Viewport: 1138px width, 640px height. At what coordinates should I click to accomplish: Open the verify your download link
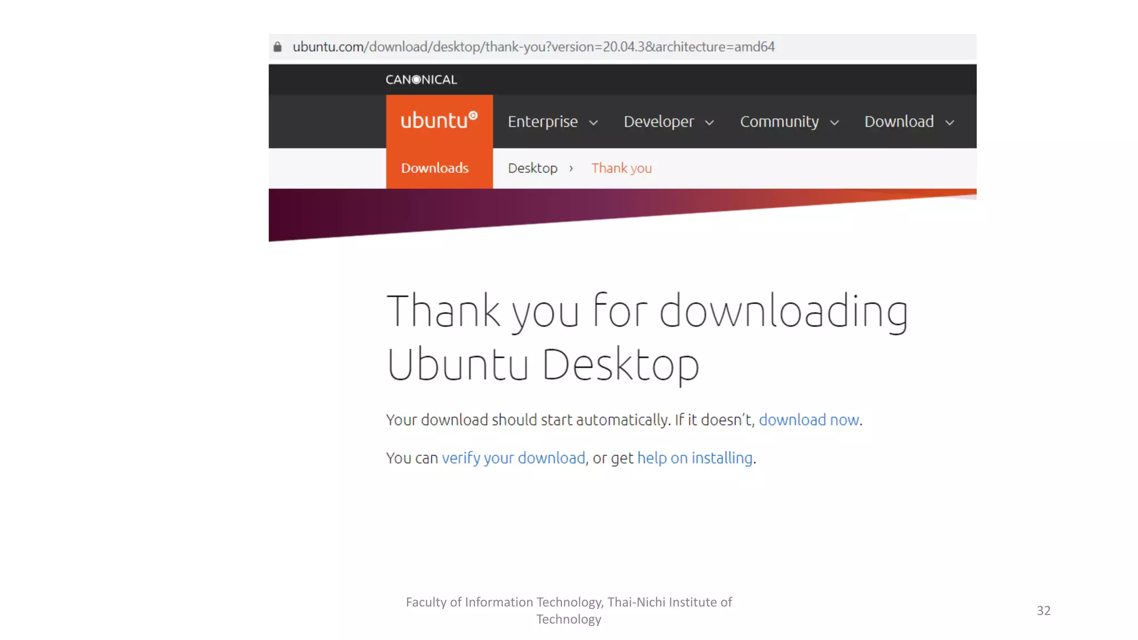513,458
